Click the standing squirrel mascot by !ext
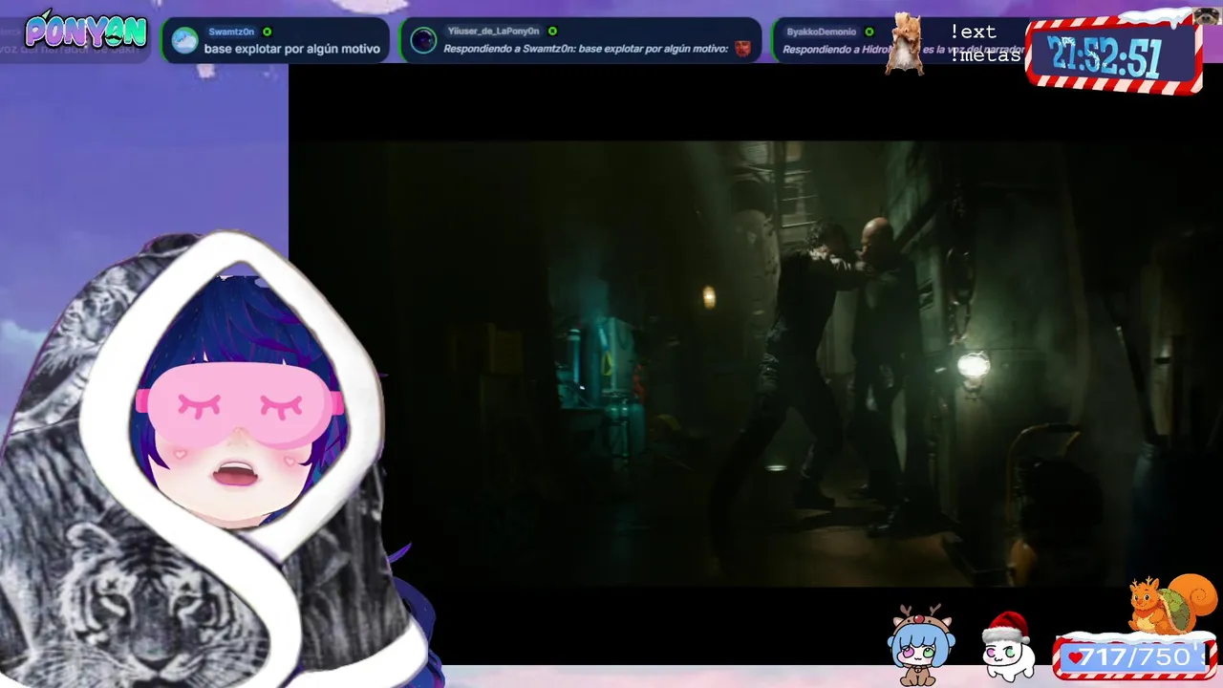The image size is (1223, 688). [905, 44]
